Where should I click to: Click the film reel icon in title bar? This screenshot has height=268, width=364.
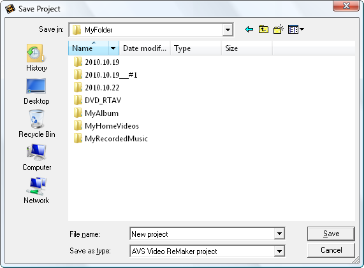click(10, 9)
